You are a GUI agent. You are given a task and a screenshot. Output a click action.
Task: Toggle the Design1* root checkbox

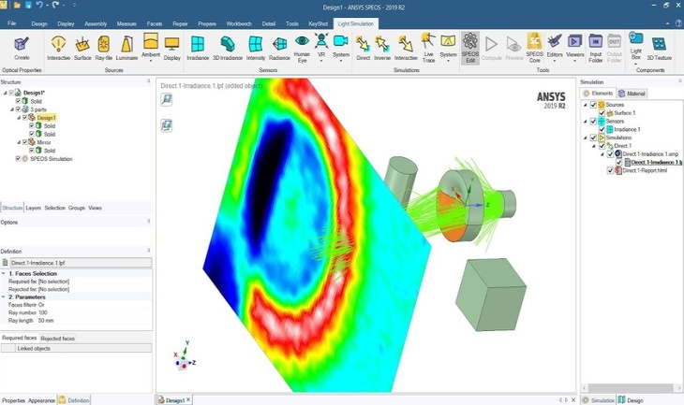[x=11, y=93]
